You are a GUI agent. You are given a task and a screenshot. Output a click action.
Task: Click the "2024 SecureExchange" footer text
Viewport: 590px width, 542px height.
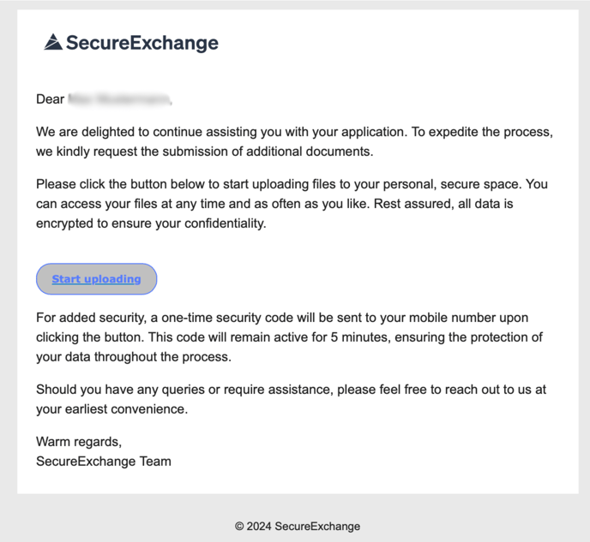pyautogui.click(x=304, y=527)
